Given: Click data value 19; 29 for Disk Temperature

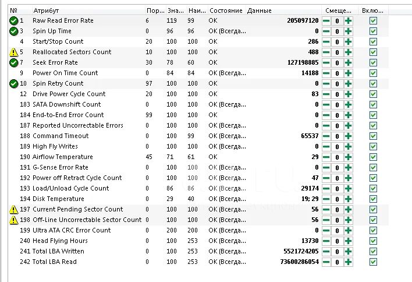Looking at the screenshot, I should tap(310, 199).
